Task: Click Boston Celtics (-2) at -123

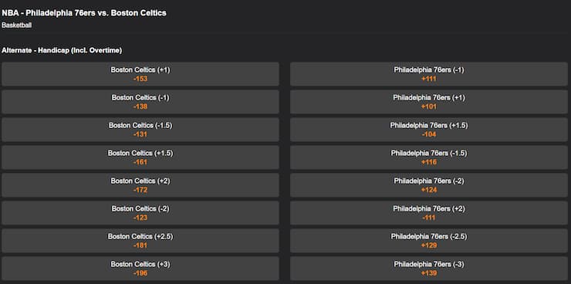Action: click(x=140, y=213)
